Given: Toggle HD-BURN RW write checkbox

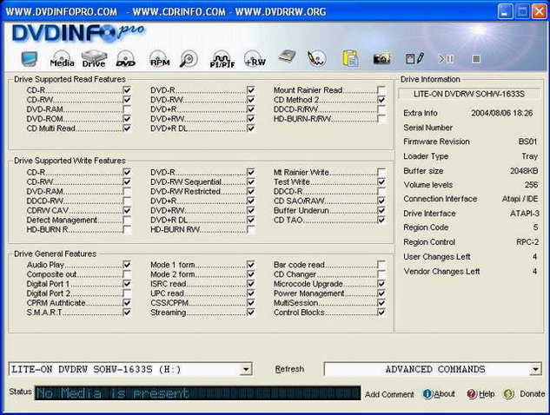Looking at the screenshot, I should pos(250,229).
